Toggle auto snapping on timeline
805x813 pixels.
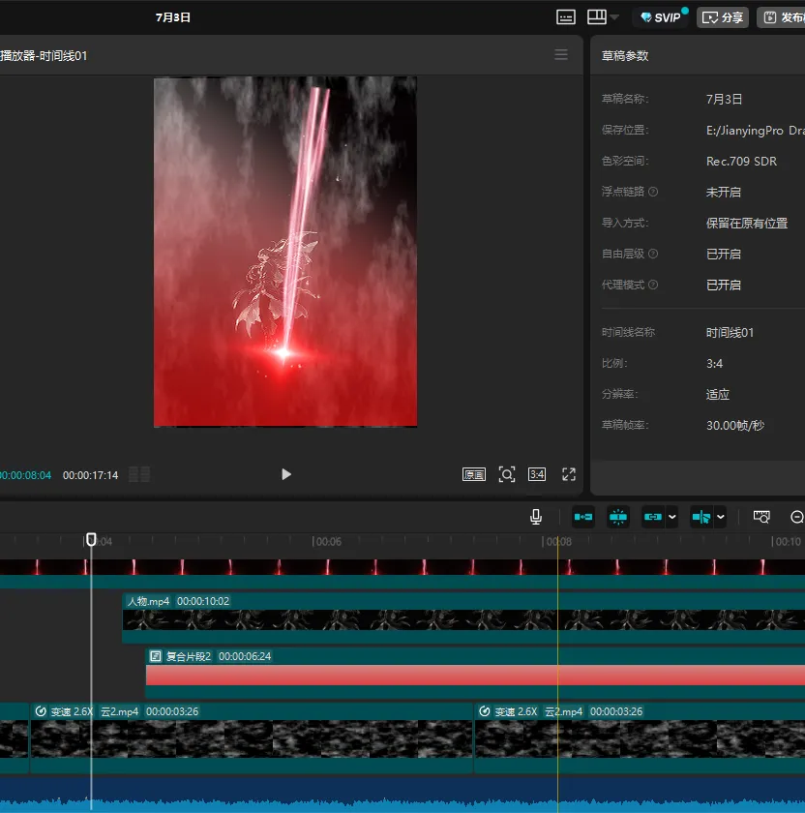point(618,517)
